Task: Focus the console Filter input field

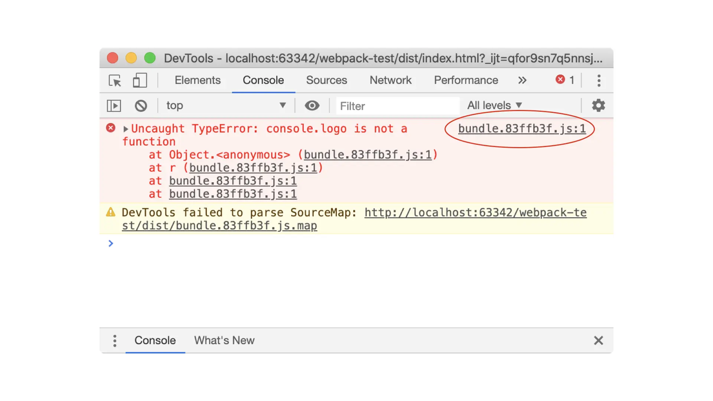Action: pyautogui.click(x=397, y=106)
